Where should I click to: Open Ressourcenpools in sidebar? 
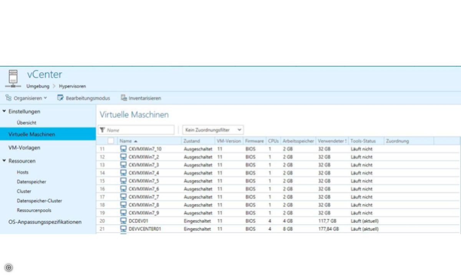34,210
